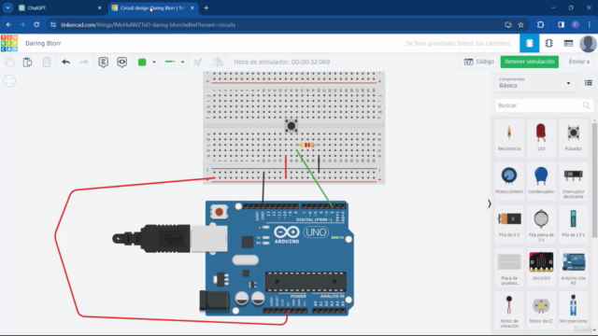598x336 pixels.
Task: Select the Arduino Uno R3 component
Action: point(573,267)
